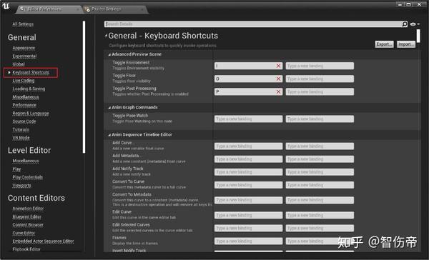The image size is (429, 260).
Task: Open All Settings in the sidebar
Action: [x=23, y=24]
